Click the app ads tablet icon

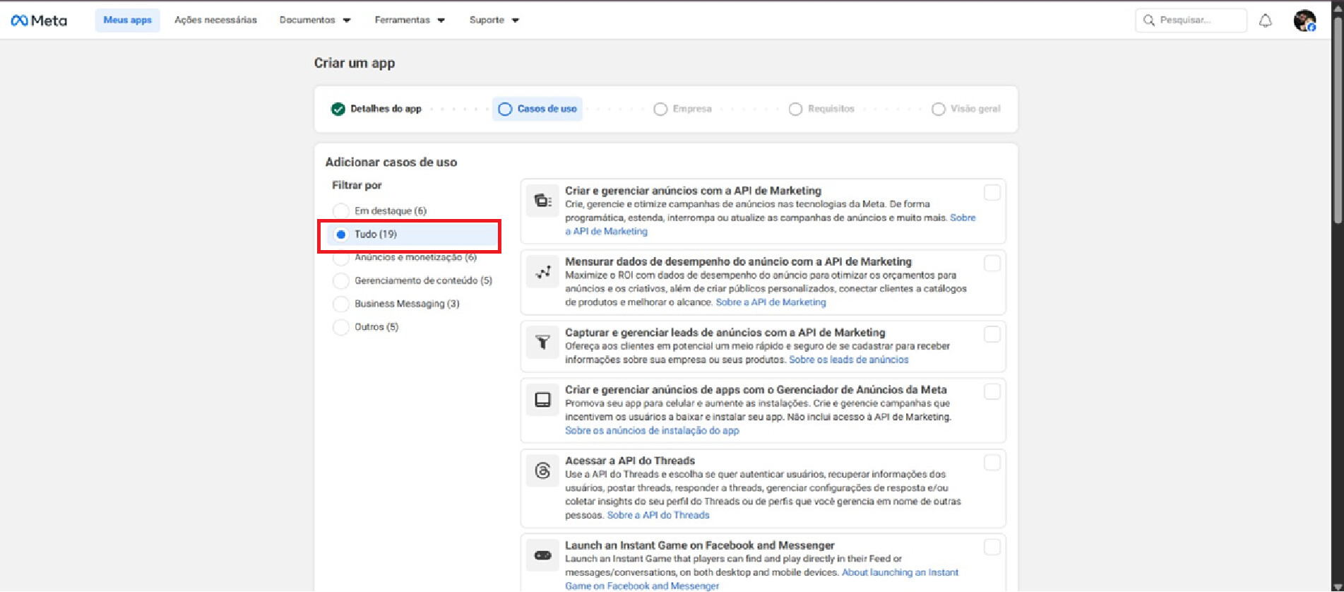542,400
